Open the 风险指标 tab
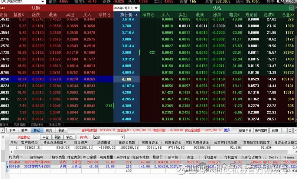Viewport: 297px width, 179px height. (x=20, y=125)
